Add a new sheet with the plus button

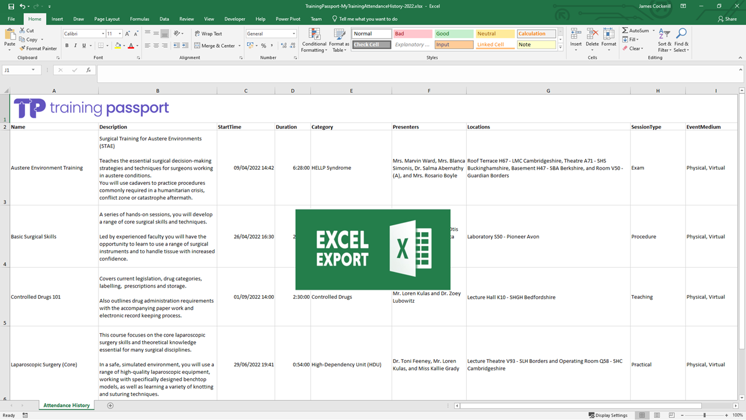pyautogui.click(x=110, y=405)
